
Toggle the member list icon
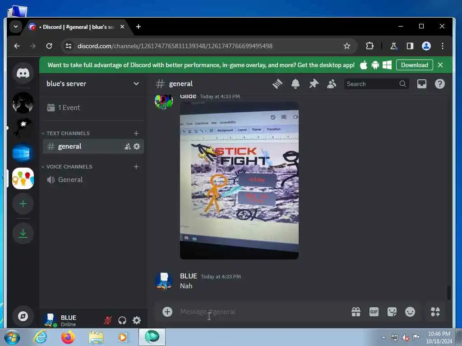pyautogui.click(x=332, y=84)
